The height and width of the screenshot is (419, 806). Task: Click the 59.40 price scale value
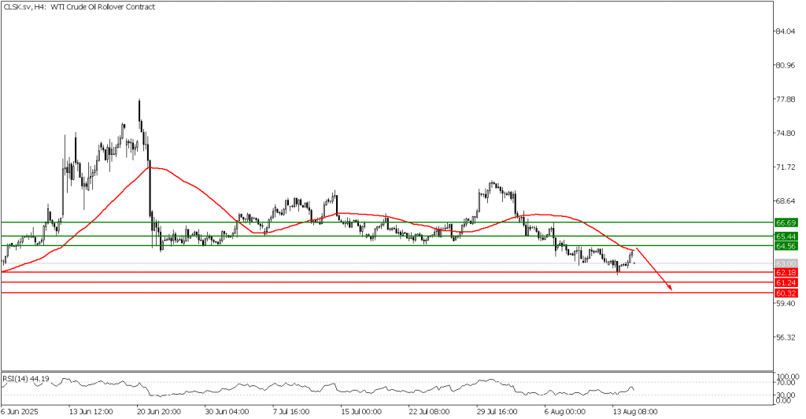tap(786, 303)
